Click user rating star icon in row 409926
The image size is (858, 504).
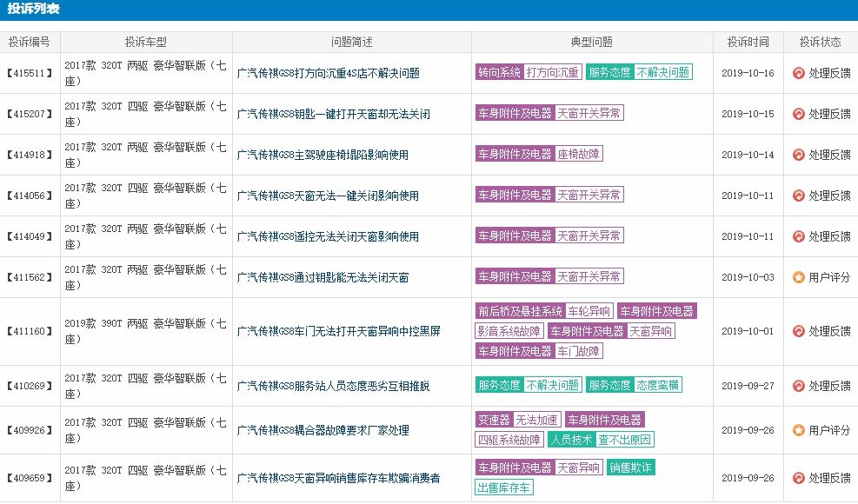pos(798,430)
